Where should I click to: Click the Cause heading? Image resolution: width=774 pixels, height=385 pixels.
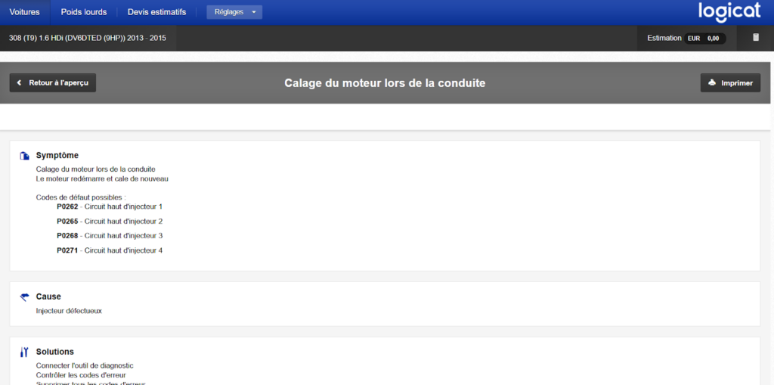[48, 297]
